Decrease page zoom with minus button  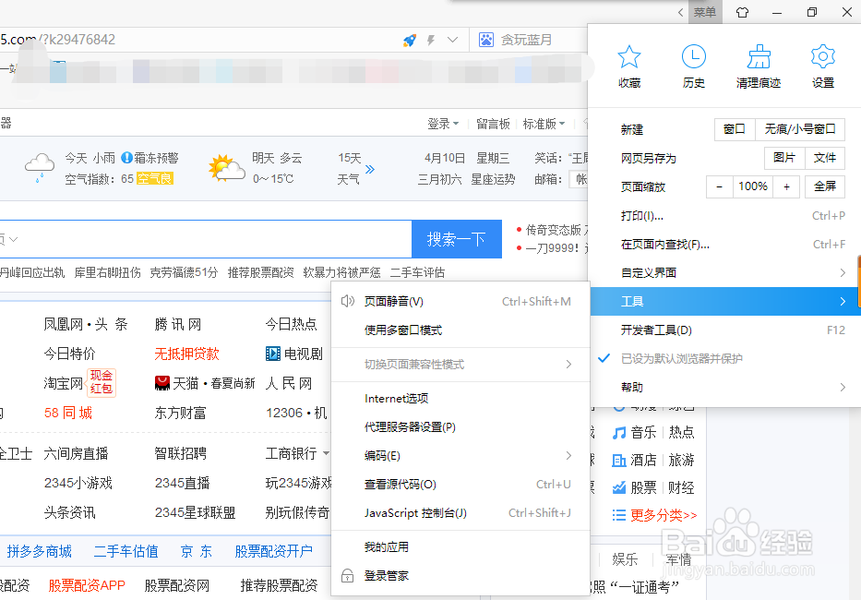719,186
